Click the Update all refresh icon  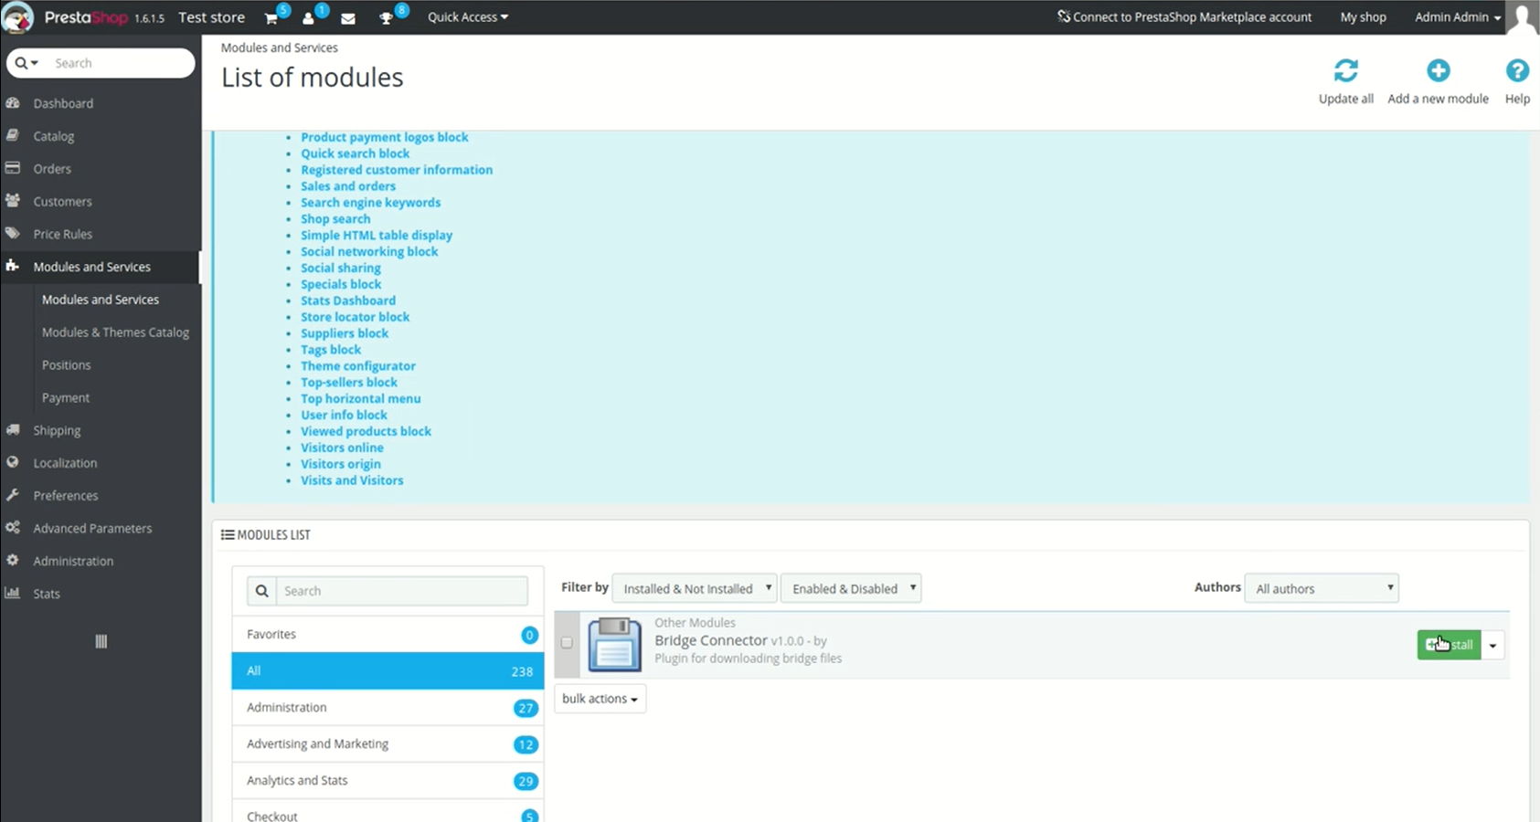click(1345, 71)
